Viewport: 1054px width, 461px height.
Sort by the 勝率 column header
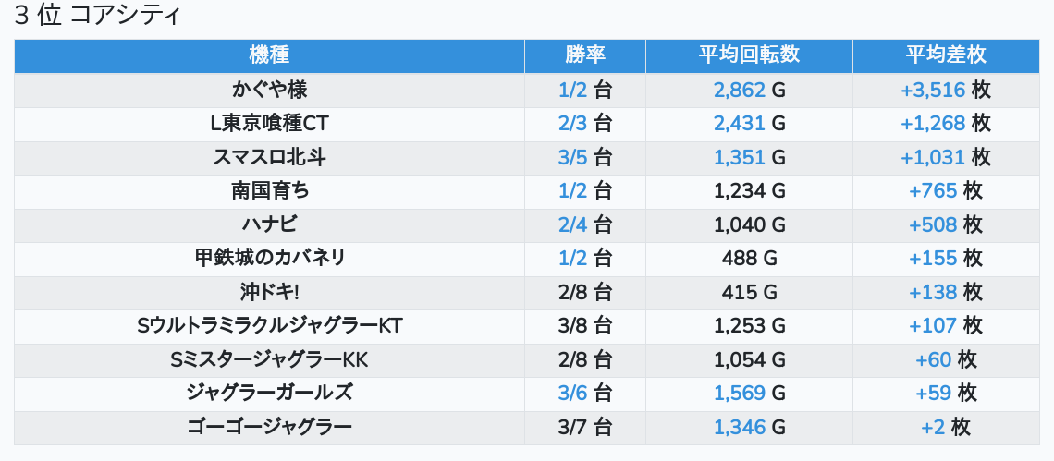pos(584,55)
